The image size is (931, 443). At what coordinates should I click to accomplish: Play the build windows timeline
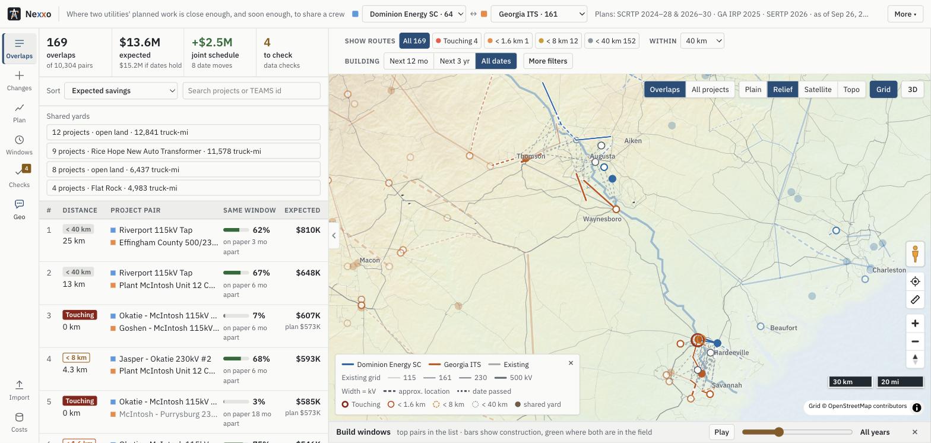(x=721, y=432)
